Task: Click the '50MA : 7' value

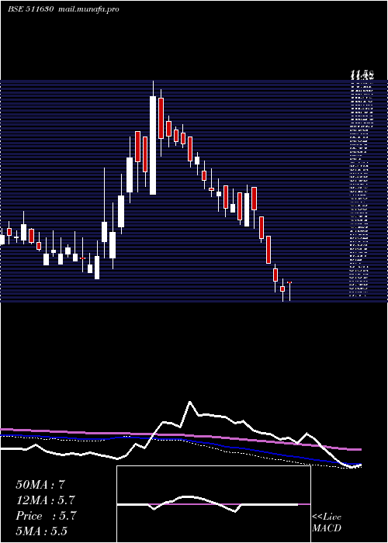Action: click(x=40, y=485)
